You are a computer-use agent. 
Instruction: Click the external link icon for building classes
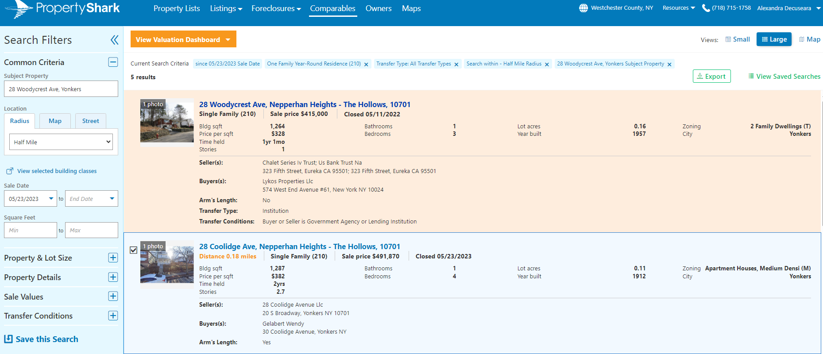10,171
